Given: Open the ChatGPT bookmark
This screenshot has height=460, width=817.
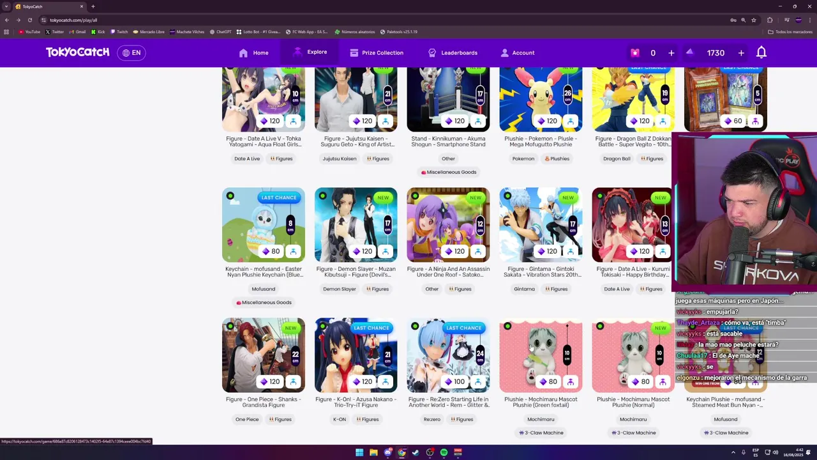Looking at the screenshot, I should point(220,31).
